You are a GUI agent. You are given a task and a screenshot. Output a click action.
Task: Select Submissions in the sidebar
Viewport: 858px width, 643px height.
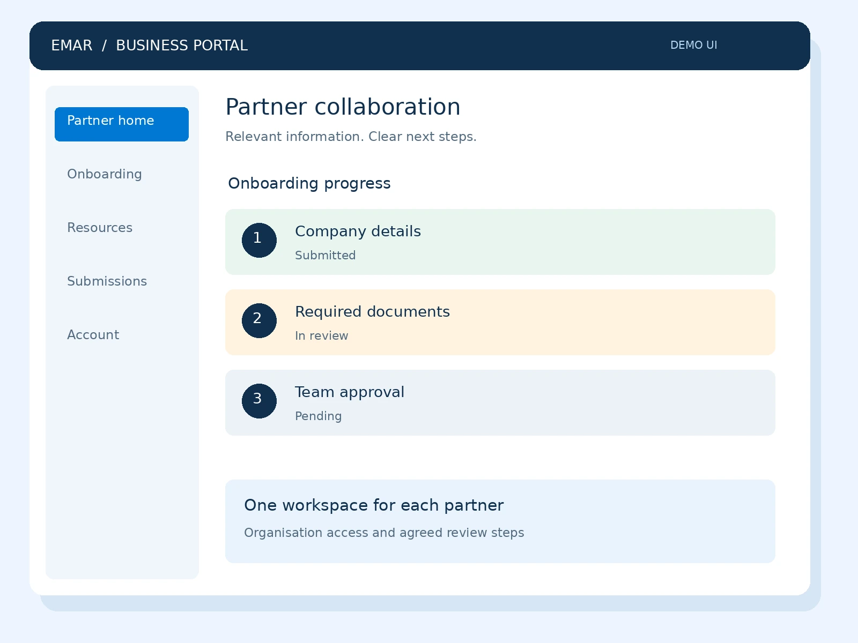107,281
